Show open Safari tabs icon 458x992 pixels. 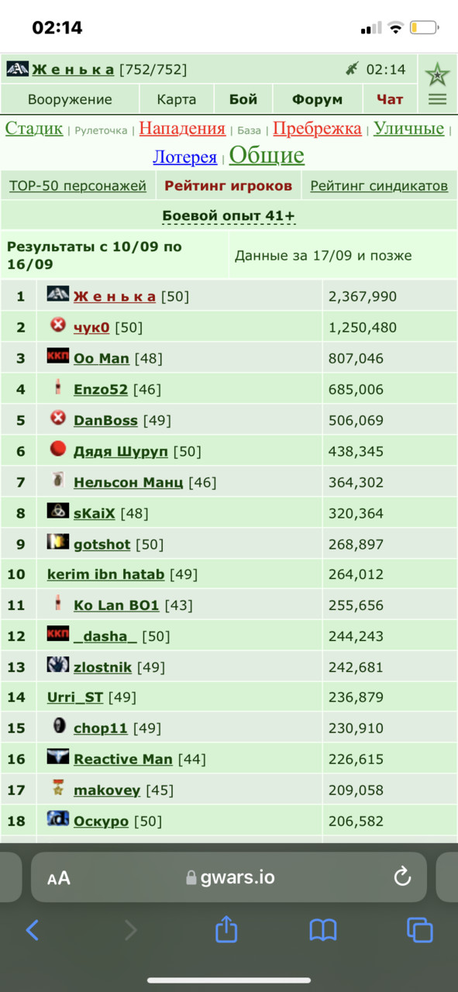[419, 930]
